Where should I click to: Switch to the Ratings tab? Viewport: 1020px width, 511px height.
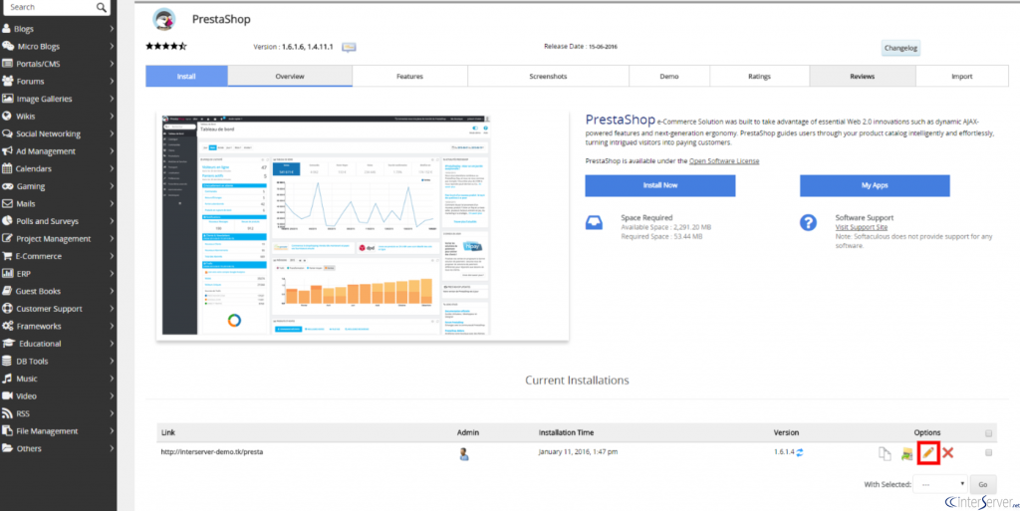pos(760,76)
